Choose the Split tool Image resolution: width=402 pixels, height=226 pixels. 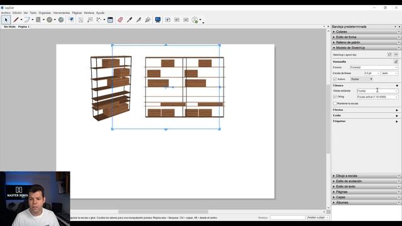pos(139,19)
